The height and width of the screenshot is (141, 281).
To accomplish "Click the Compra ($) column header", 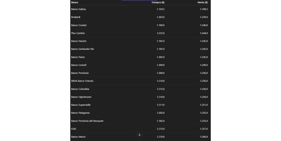I will 158,2.
